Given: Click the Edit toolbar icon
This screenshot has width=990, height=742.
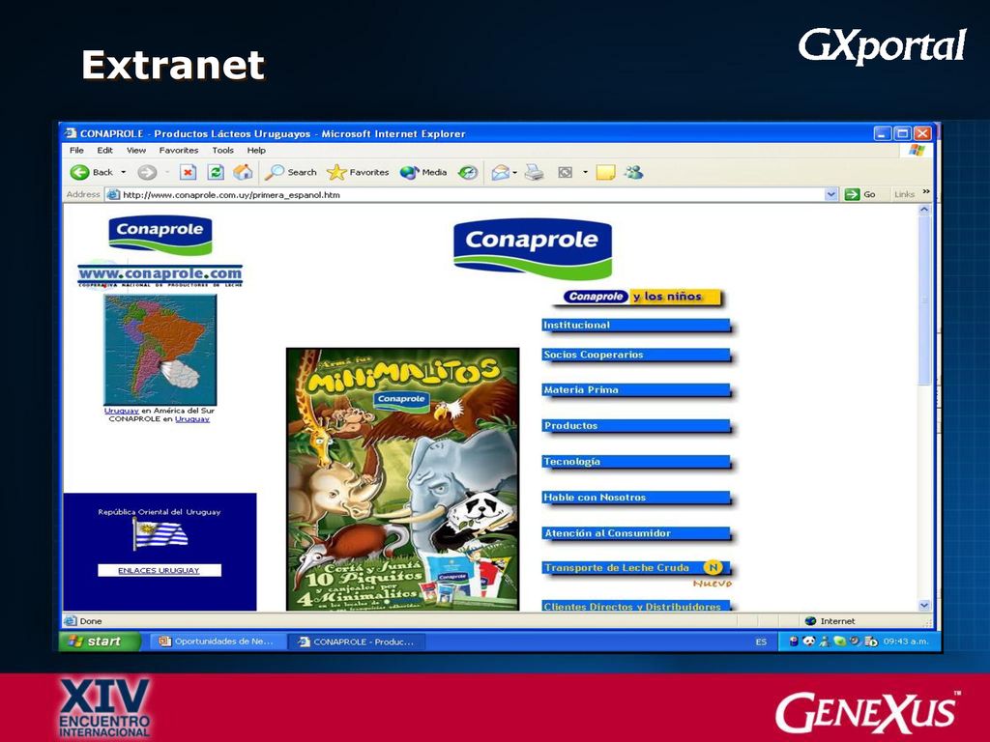Looking at the screenshot, I should [x=565, y=172].
